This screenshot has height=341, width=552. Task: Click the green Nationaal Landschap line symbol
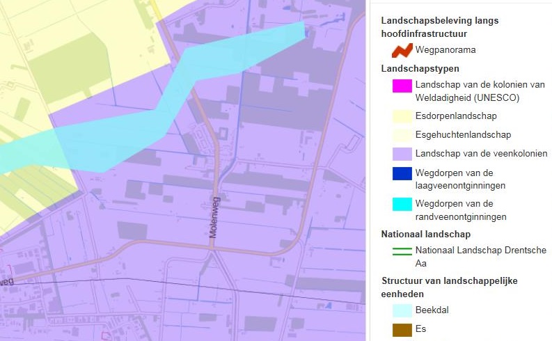coord(402,251)
